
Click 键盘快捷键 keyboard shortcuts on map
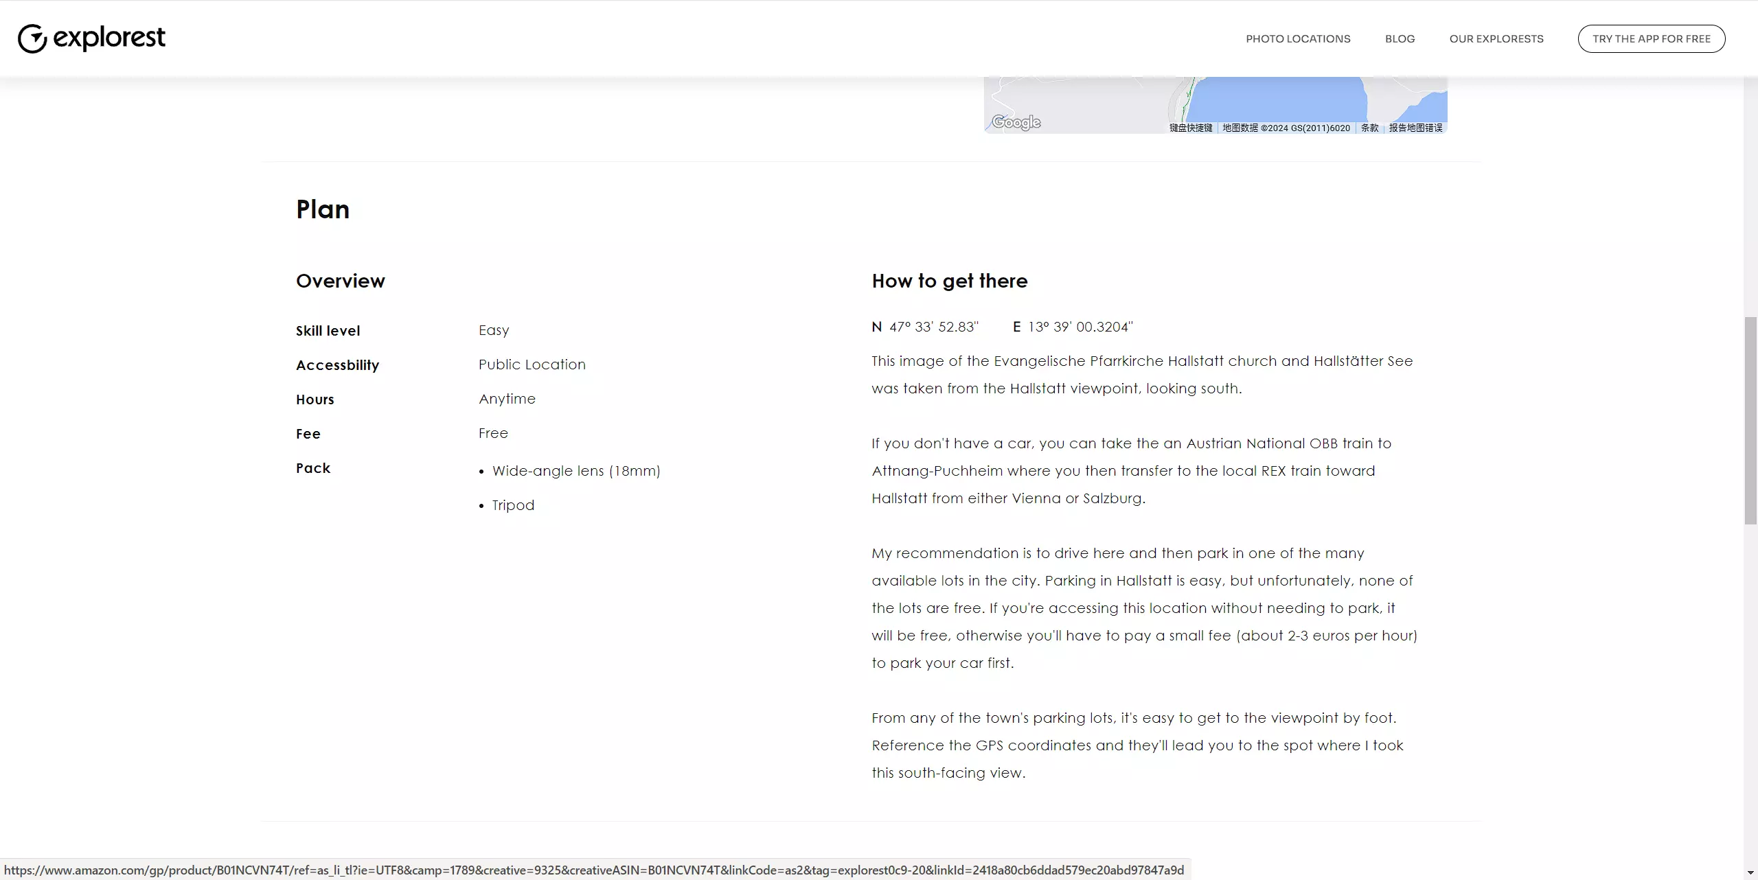(1191, 128)
